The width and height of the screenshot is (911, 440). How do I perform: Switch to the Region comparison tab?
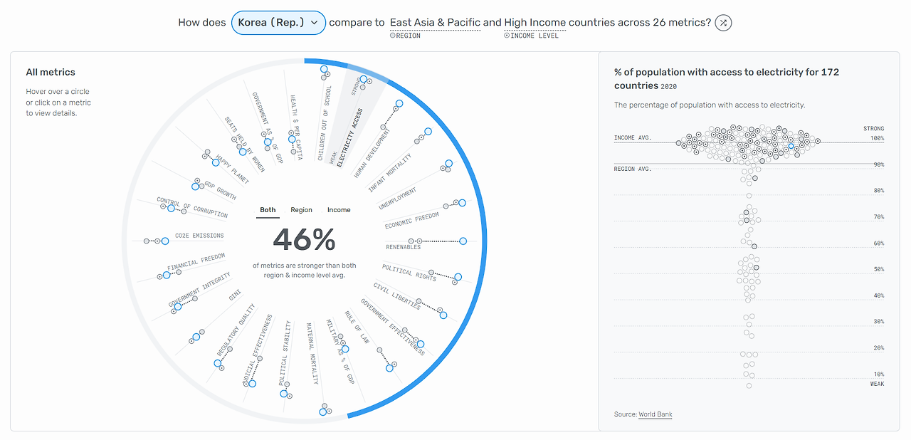[x=301, y=210]
